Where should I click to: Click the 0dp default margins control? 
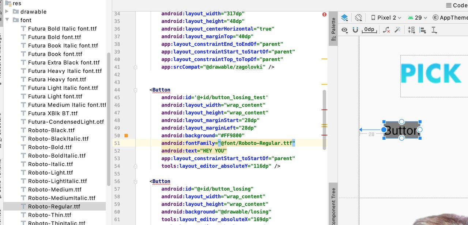click(x=369, y=30)
